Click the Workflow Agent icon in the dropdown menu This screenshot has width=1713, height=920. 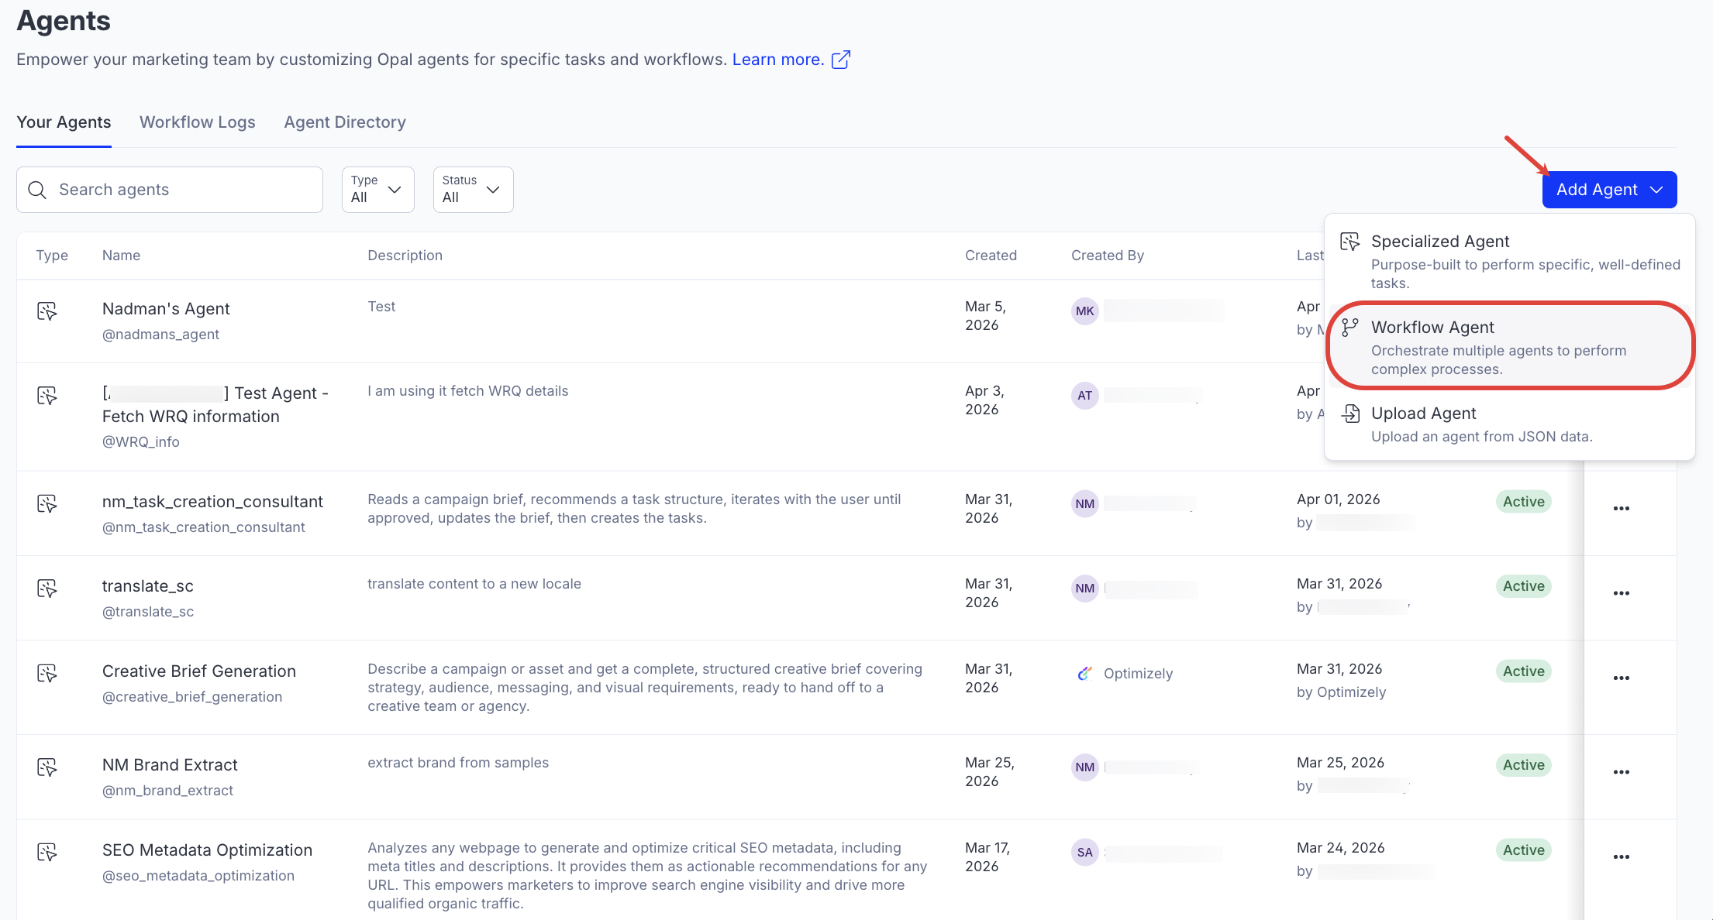click(x=1351, y=327)
